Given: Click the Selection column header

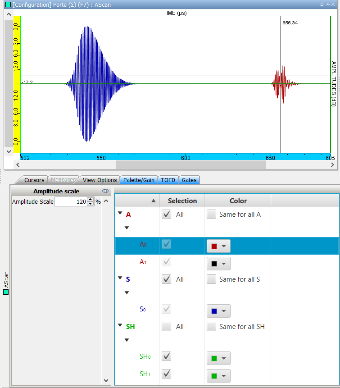Looking at the screenshot, I should pos(182,201).
